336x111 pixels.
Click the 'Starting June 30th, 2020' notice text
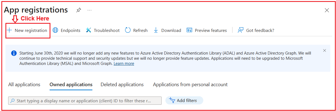click(x=165, y=58)
